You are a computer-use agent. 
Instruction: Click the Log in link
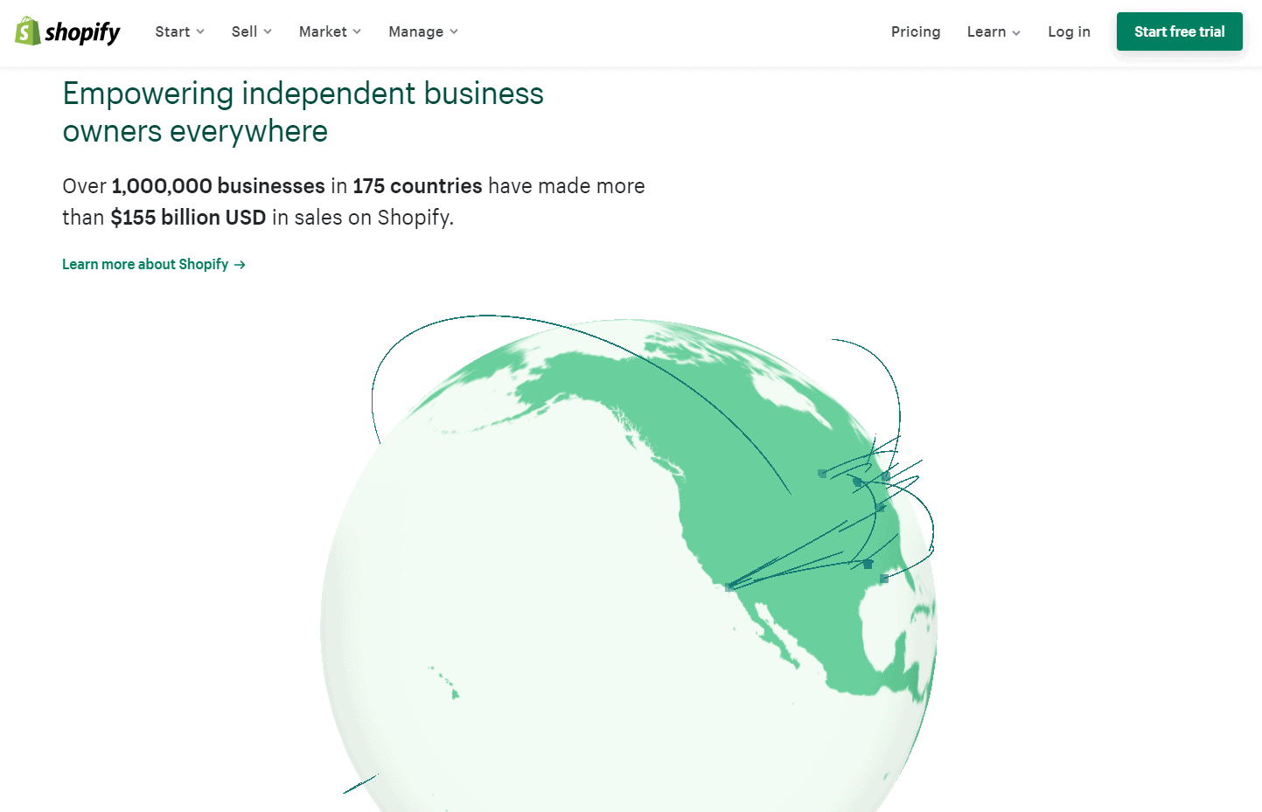click(1069, 31)
